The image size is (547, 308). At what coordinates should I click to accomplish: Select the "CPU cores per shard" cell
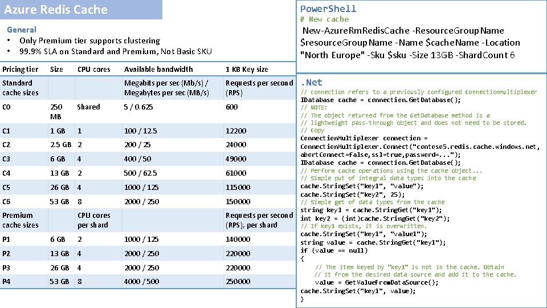(x=94, y=220)
